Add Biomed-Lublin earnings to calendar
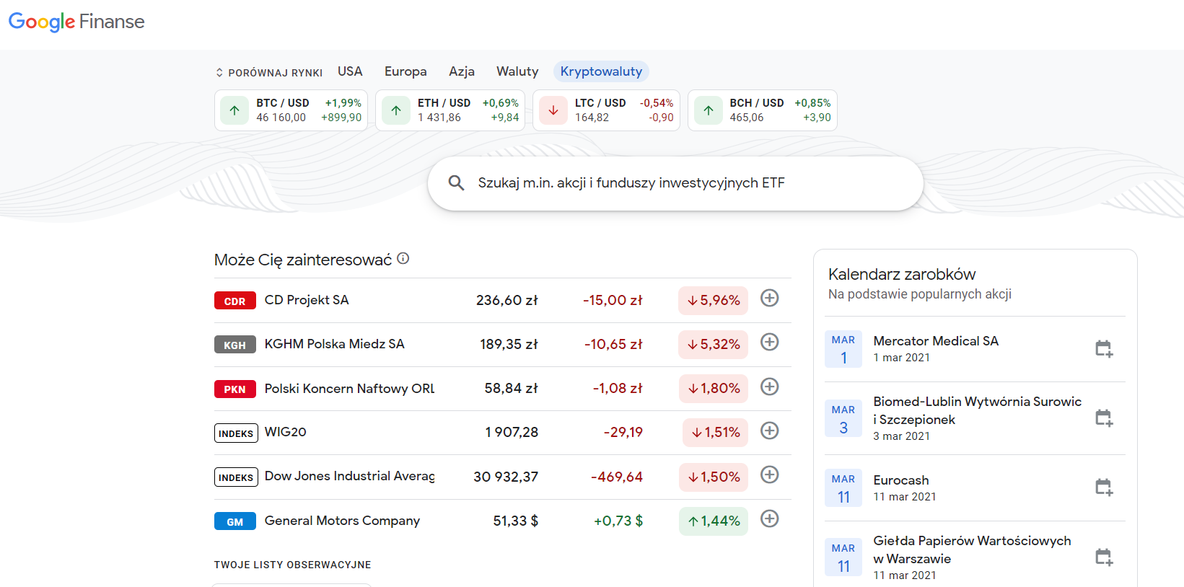The height and width of the screenshot is (587, 1184). coord(1104,418)
